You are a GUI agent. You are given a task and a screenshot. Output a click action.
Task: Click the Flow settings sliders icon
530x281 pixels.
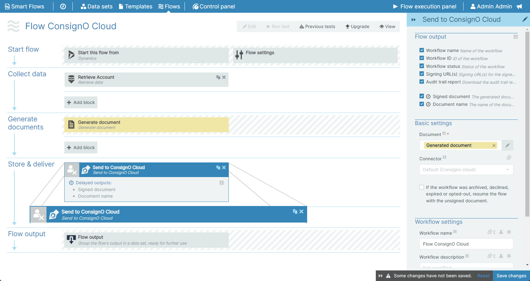pos(239,55)
